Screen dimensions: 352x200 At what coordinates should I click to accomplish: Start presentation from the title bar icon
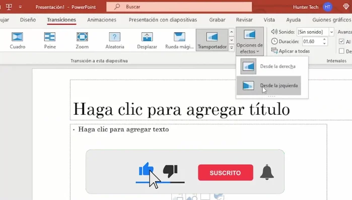(9, 7)
